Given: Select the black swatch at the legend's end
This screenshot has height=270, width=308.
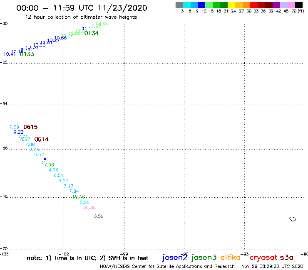Looking at the screenshot, I should 299,5.
